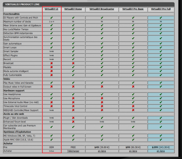Click the $49 (39.89 €) price cell
The image size is (182, 159).
click(102, 147)
